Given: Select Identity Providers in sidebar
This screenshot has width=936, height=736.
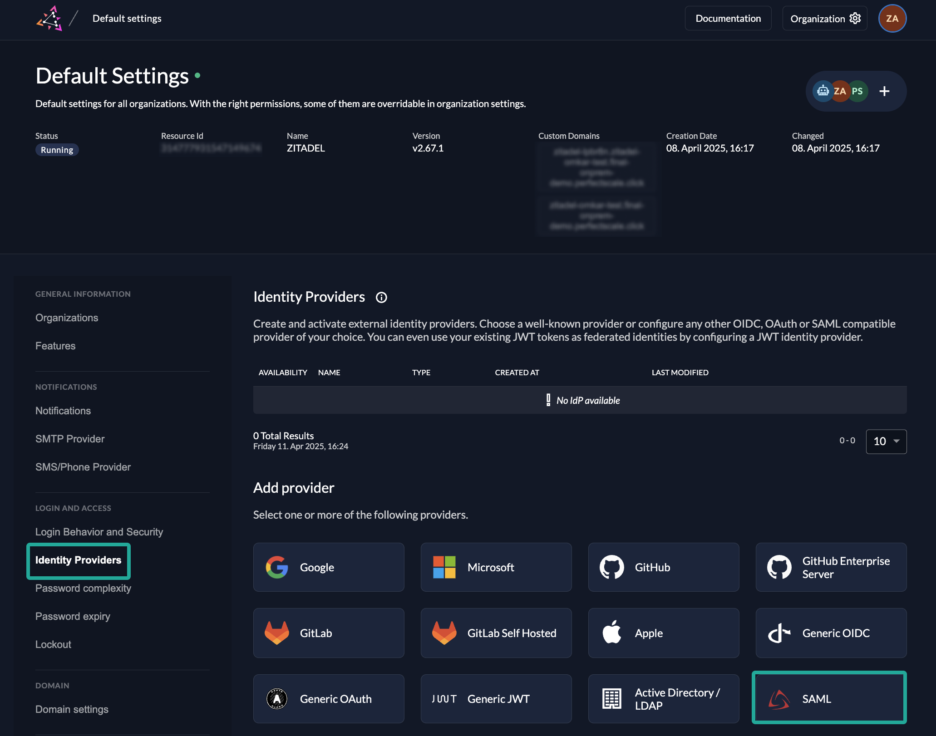Looking at the screenshot, I should coord(79,560).
